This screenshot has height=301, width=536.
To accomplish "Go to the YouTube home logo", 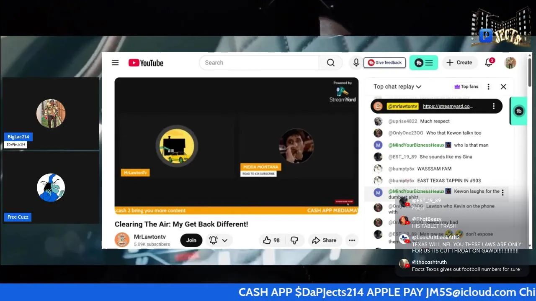I will pos(146,63).
